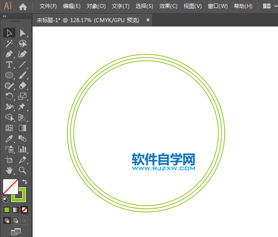Select the Mesh tool
Image resolution: width=278 pixels, height=237 pixels.
tap(9, 128)
